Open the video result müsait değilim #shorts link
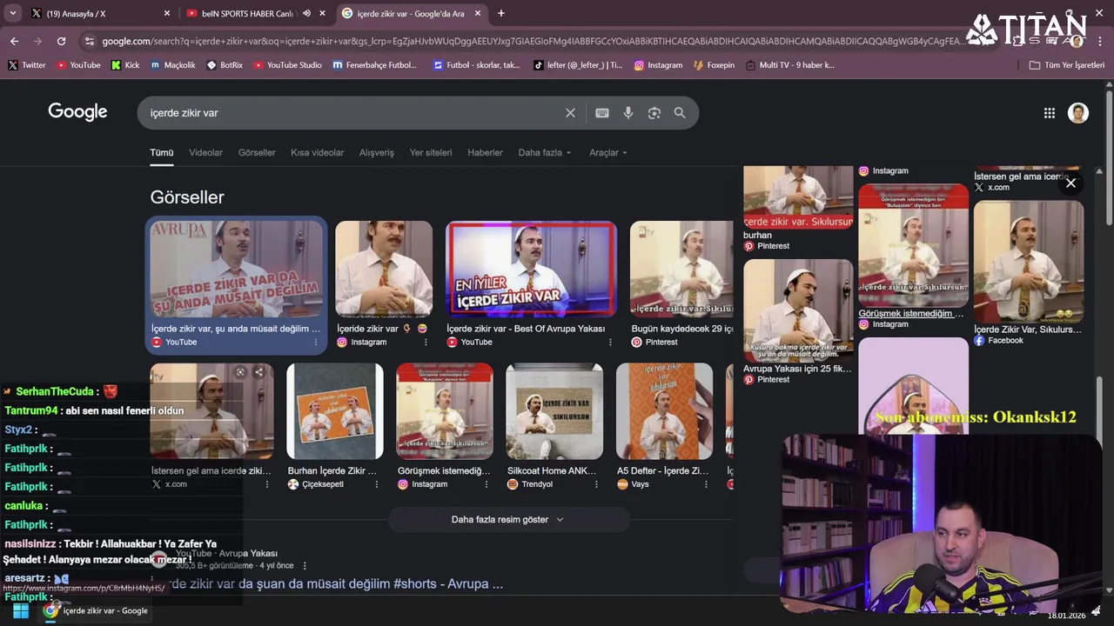The height and width of the screenshot is (626, 1114). pyautogui.click(x=335, y=584)
